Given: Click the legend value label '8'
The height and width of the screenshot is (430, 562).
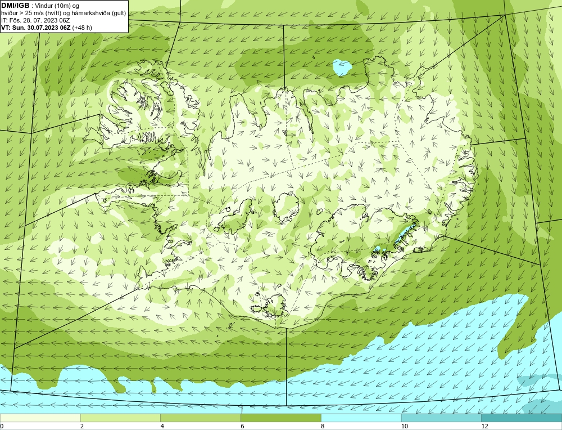Looking at the screenshot, I should (x=323, y=426).
